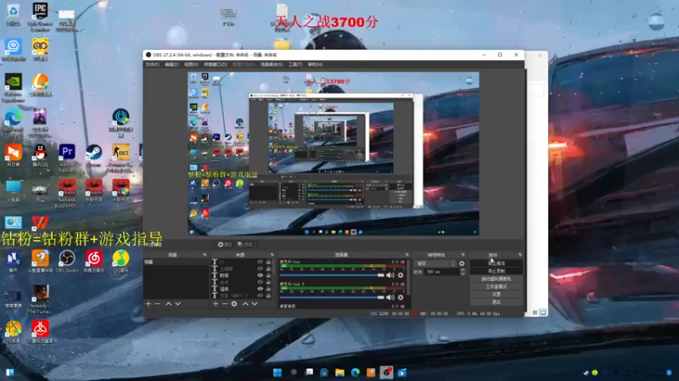The height and width of the screenshot is (381, 679).
Task: Click the OBS icon in the taskbar
Action: 386,373
